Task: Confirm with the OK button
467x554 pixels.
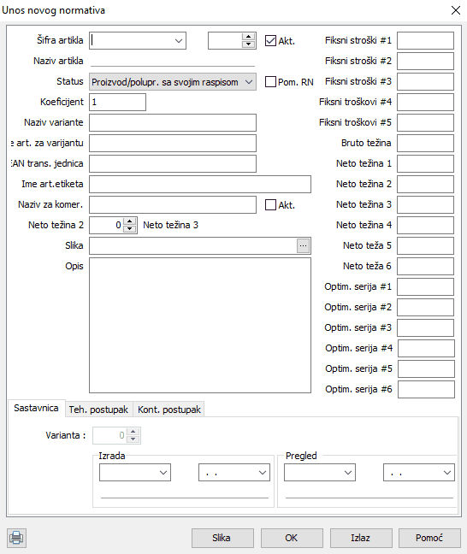Action: [292, 538]
